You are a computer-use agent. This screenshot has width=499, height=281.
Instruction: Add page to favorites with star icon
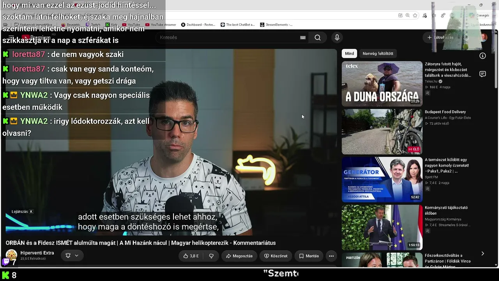[415, 15]
